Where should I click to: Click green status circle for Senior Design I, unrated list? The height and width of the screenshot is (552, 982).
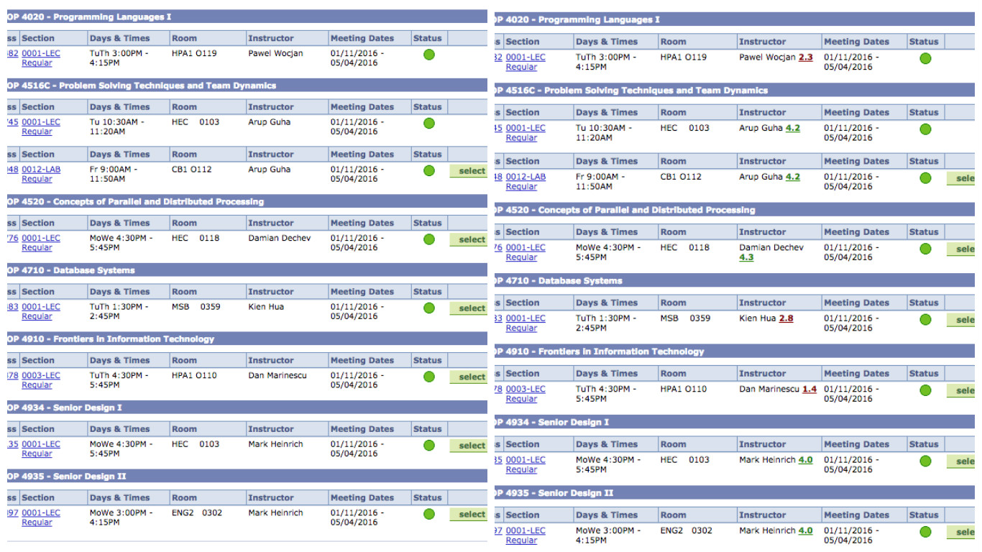[429, 445]
